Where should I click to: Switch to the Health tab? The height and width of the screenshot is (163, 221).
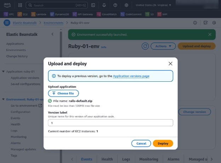click(107, 159)
